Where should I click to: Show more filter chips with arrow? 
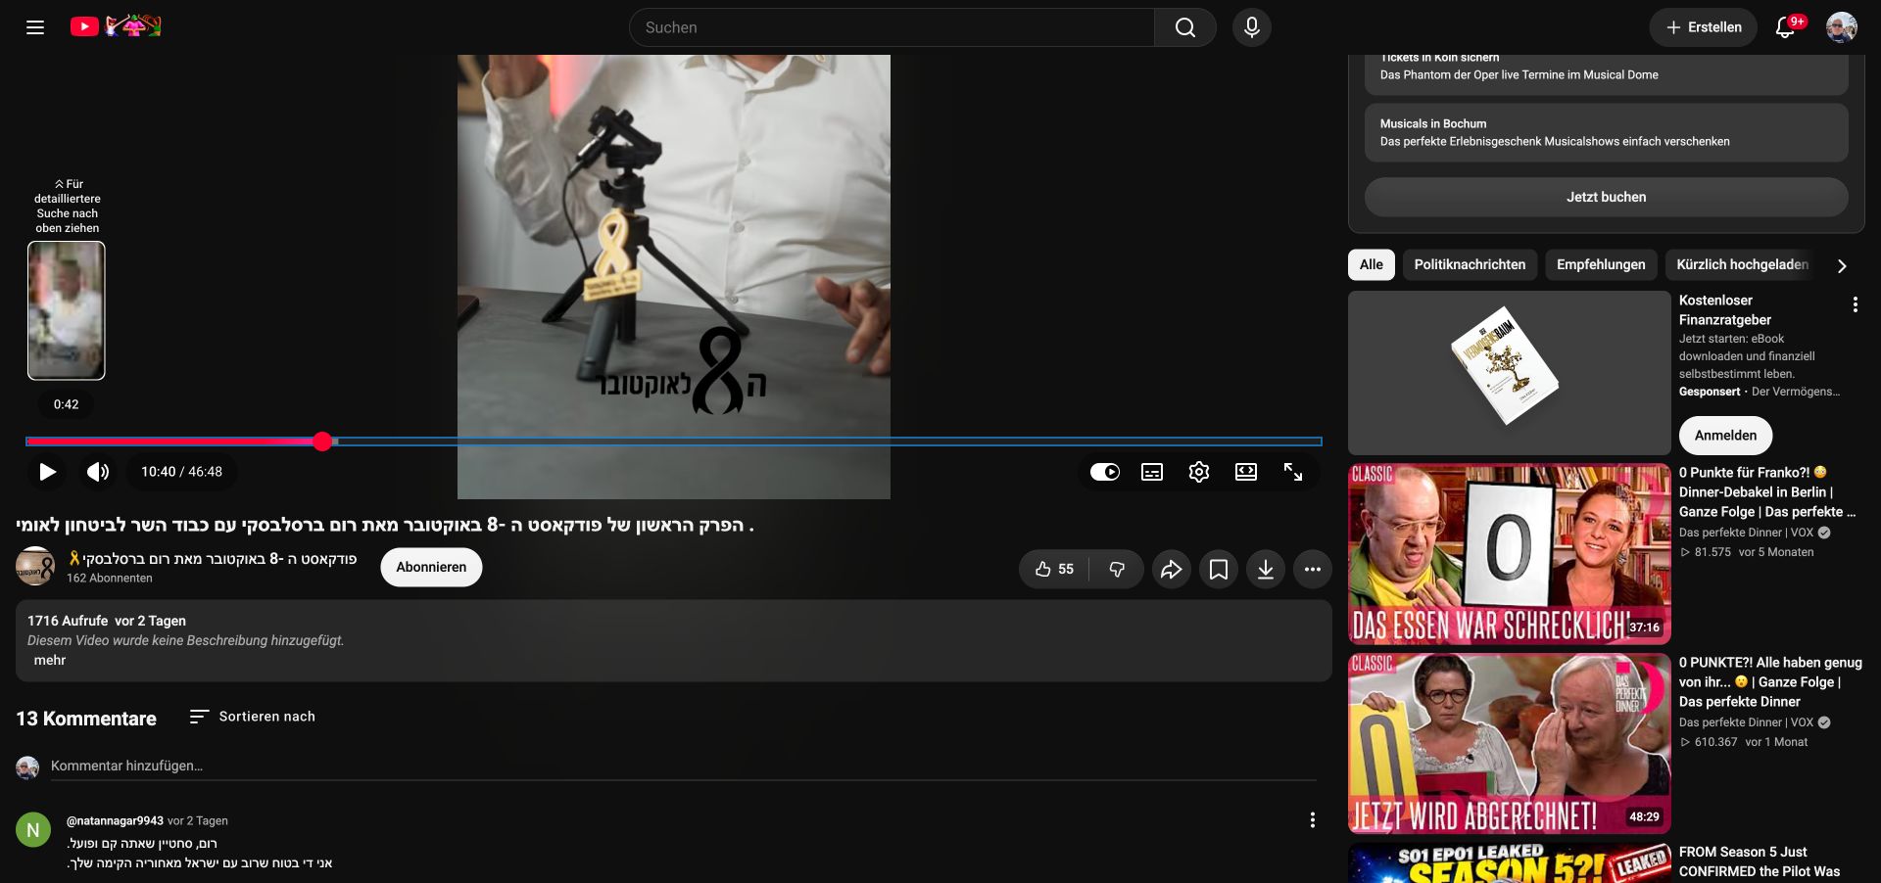[x=1842, y=265]
